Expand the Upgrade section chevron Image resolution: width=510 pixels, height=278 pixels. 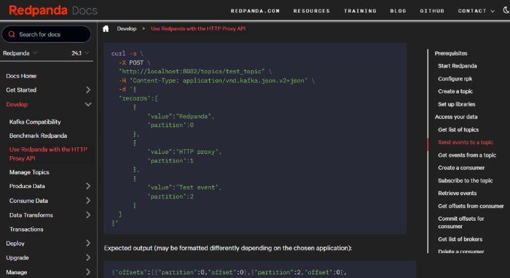(x=88, y=258)
